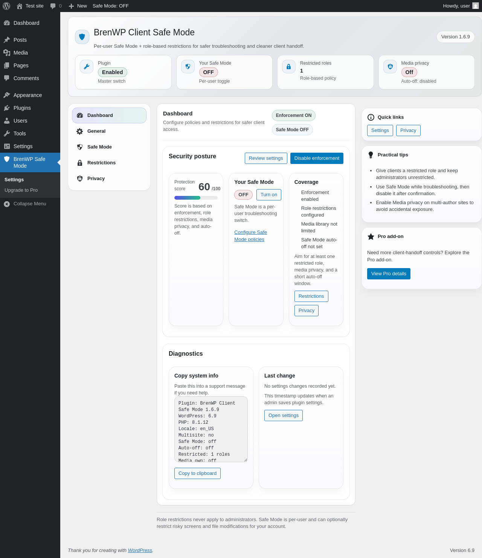The width and height of the screenshot is (482, 558).
Task: Follow Configure Safe Mode policies link
Action: [251, 236]
